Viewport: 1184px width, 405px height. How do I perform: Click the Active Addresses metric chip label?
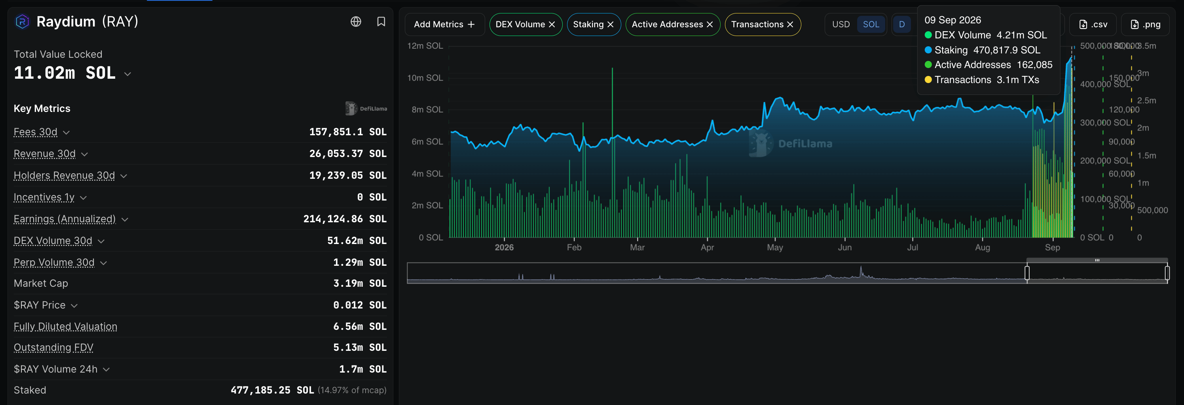pos(667,25)
